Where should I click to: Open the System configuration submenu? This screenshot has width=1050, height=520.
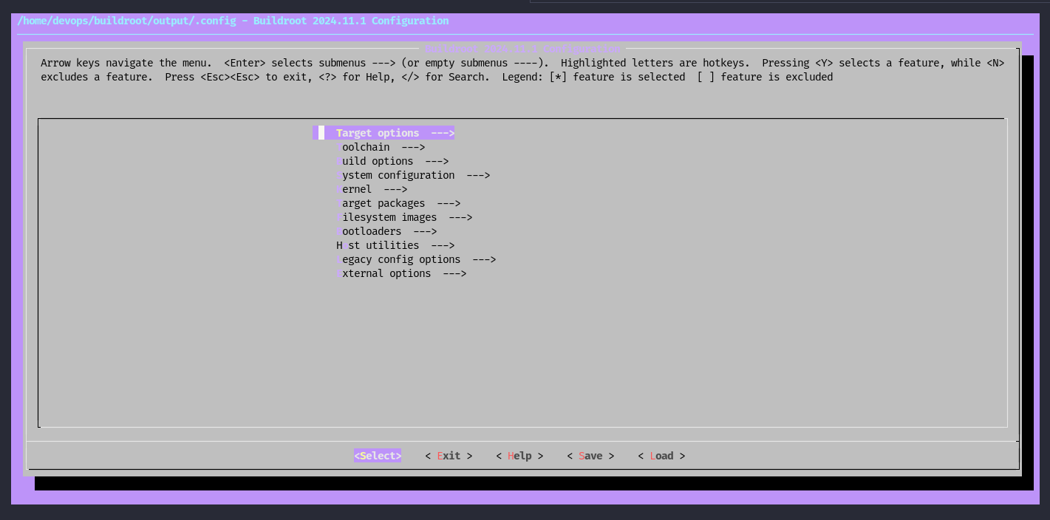[x=413, y=175]
